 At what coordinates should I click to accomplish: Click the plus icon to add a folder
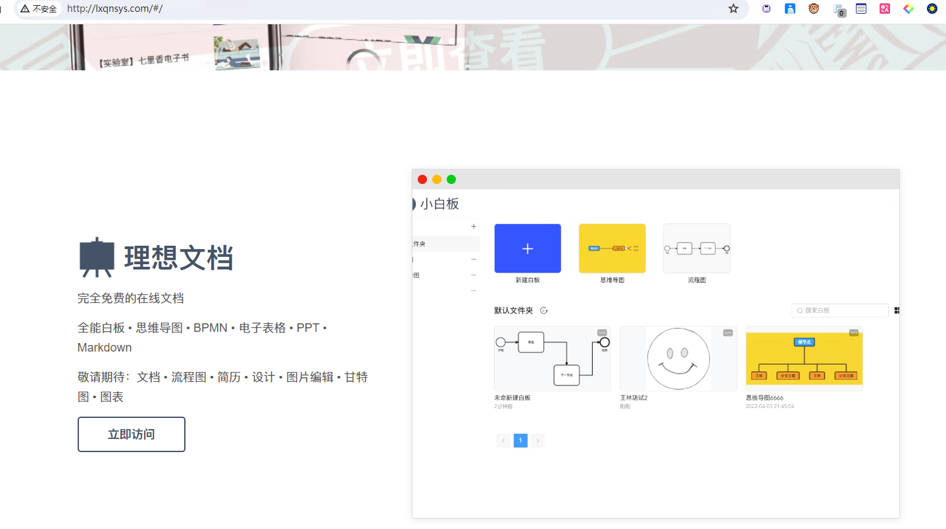click(473, 226)
